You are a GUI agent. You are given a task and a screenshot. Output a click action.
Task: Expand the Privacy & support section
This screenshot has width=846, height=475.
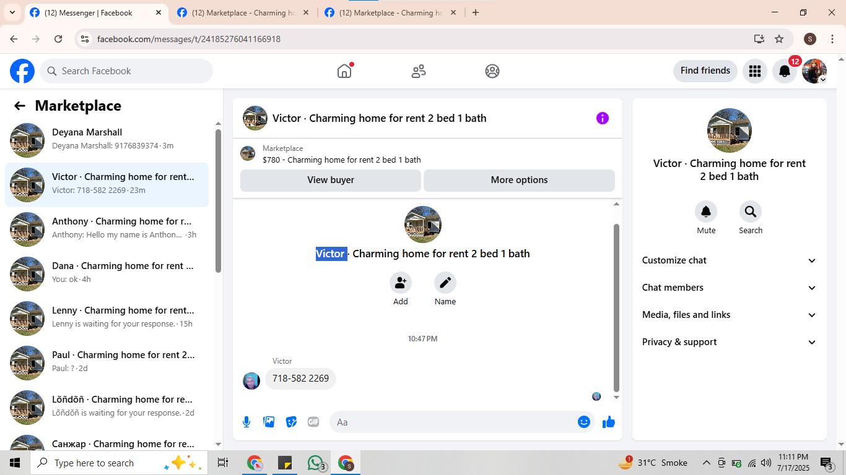point(730,342)
